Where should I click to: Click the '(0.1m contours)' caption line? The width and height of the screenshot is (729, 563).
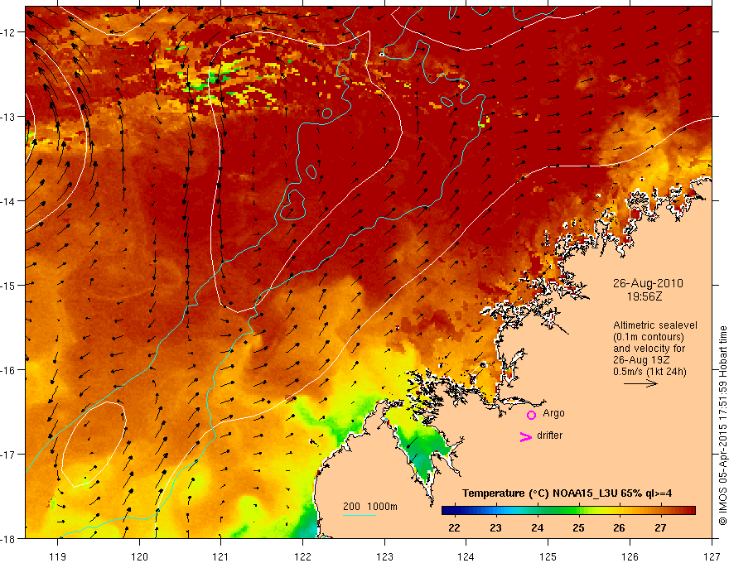(649, 337)
